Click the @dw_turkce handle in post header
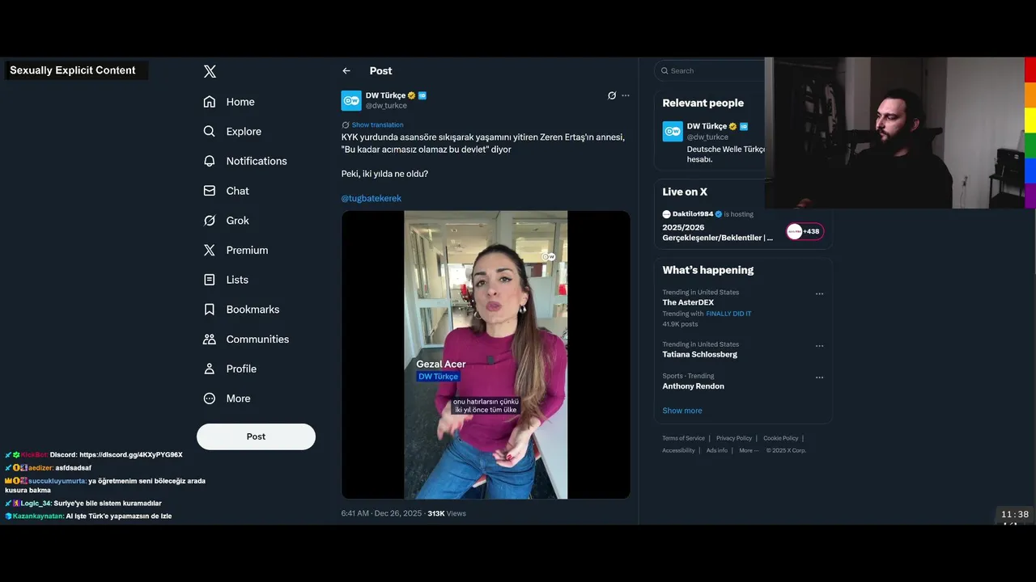Screen dimensions: 1036x582 tap(386, 106)
